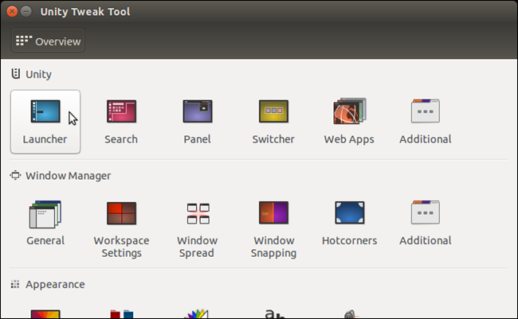Open Additional settings under Unity
Screen dimensions: 518x319
(x=426, y=122)
